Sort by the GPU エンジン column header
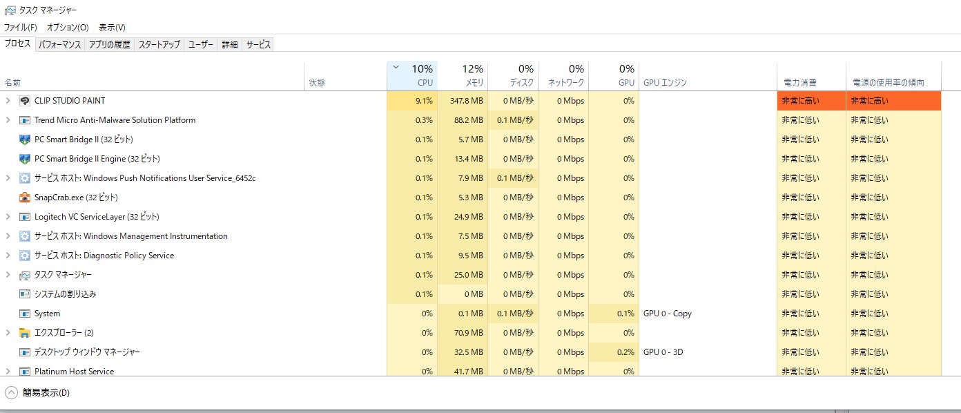Viewport: 961px width, 413px height. (x=708, y=76)
